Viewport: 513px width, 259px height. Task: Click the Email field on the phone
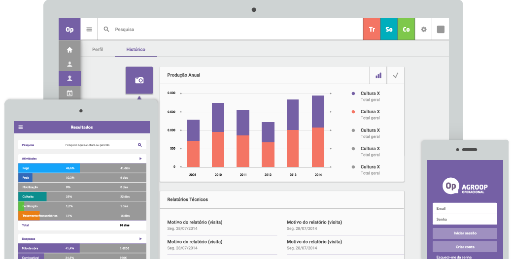coord(465,208)
